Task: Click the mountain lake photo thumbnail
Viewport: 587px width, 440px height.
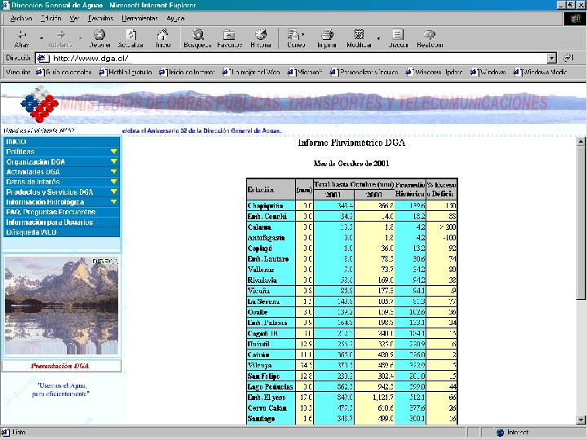Action: pyautogui.click(x=61, y=306)
